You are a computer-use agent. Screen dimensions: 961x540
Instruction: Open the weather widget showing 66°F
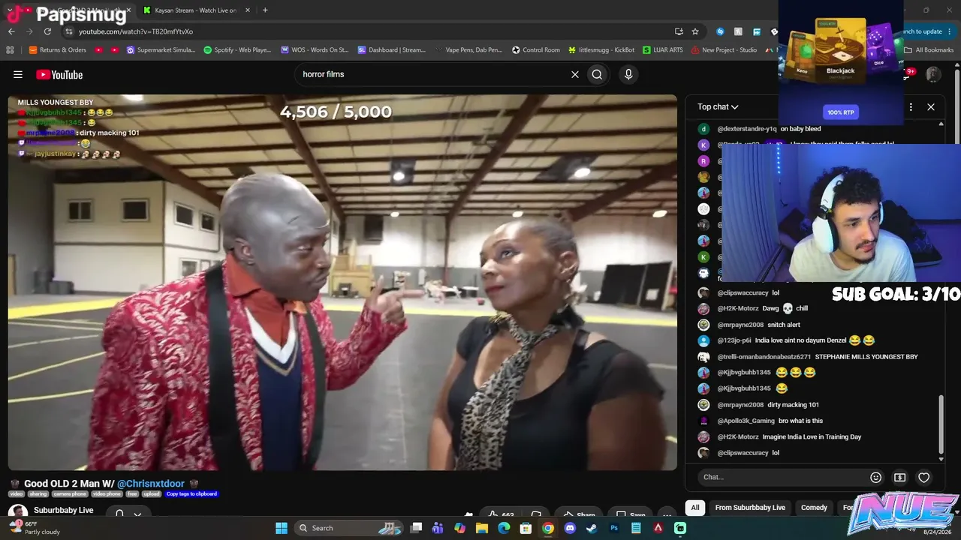33,528
